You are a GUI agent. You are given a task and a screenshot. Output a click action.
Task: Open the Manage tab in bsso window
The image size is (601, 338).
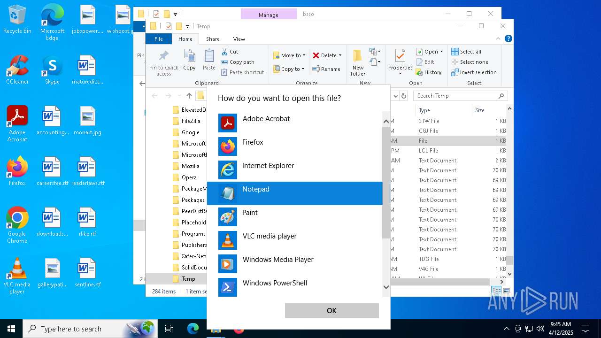269,15
